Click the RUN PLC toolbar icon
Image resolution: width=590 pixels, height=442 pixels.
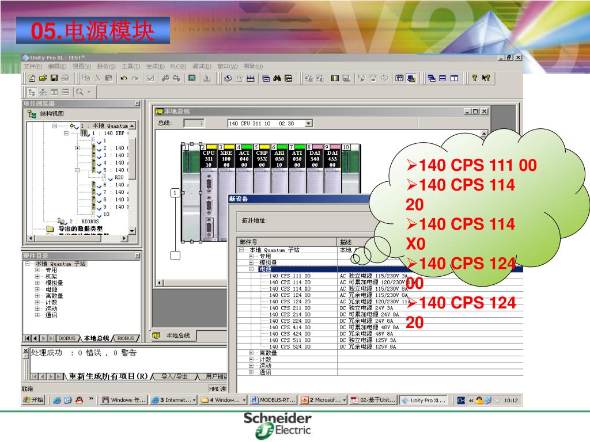362,78
